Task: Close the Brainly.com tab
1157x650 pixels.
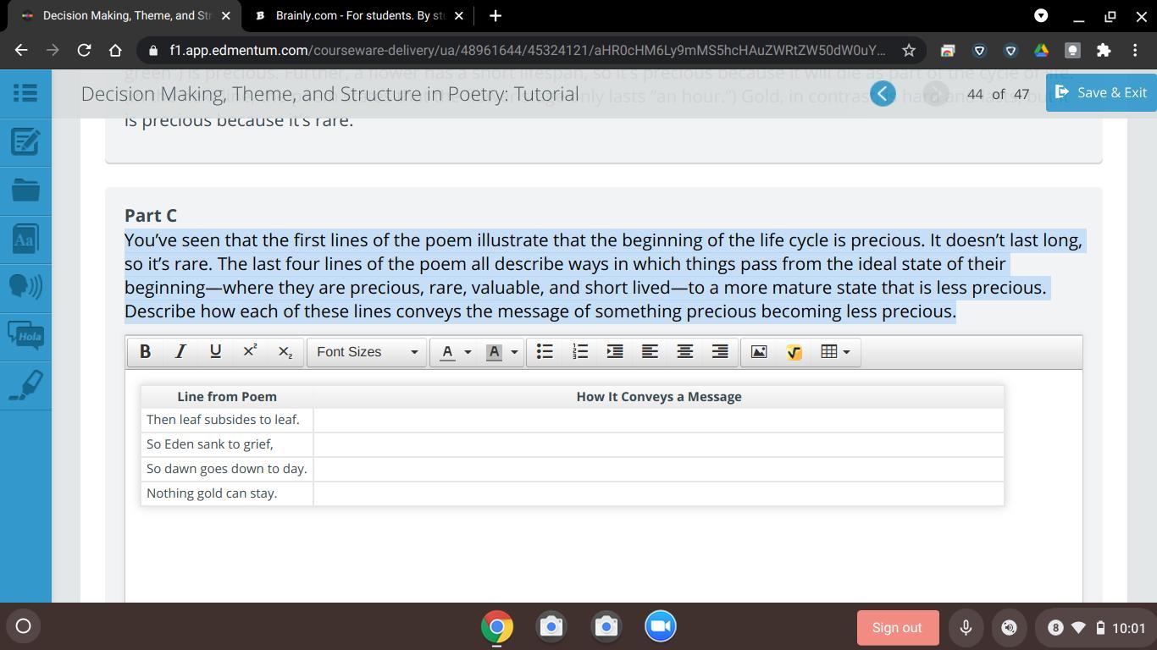Action: 458,15
